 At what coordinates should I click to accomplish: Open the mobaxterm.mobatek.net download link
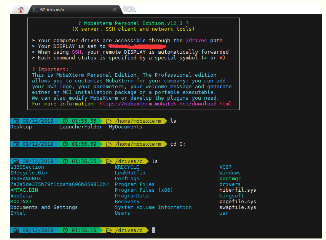165,104
